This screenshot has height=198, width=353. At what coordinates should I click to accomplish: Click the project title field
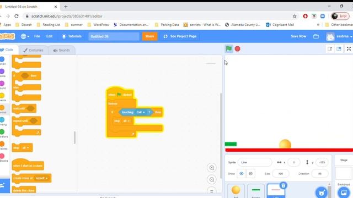pos(114,36)
